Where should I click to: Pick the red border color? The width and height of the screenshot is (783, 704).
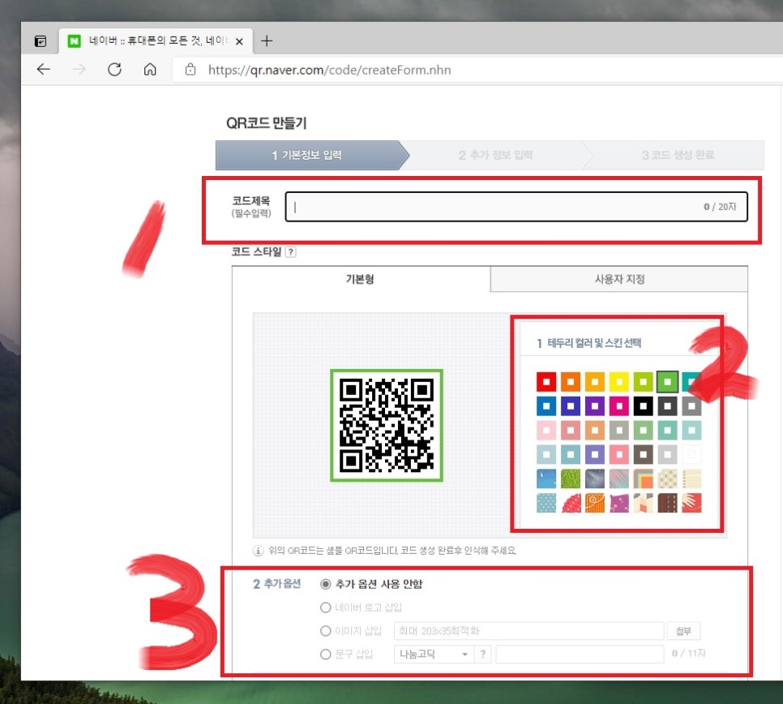(546, 382)
